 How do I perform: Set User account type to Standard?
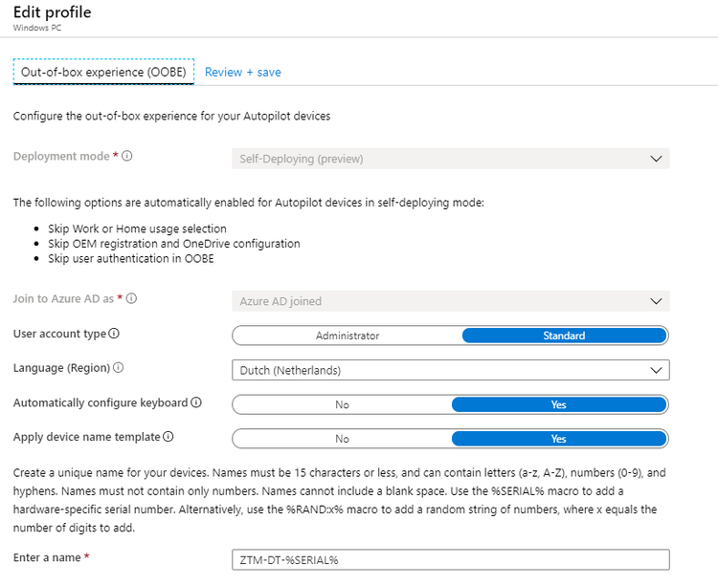point(564,336)
